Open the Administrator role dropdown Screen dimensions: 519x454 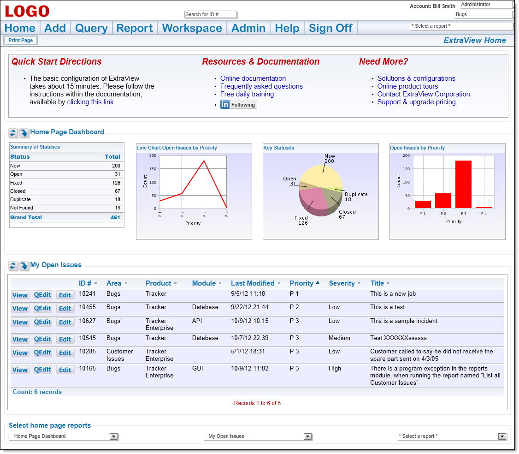514,5
